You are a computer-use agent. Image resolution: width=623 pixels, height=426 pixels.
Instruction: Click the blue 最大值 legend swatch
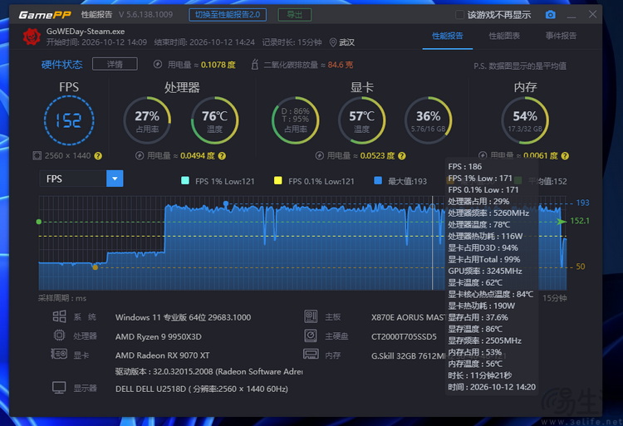[378, 181]
